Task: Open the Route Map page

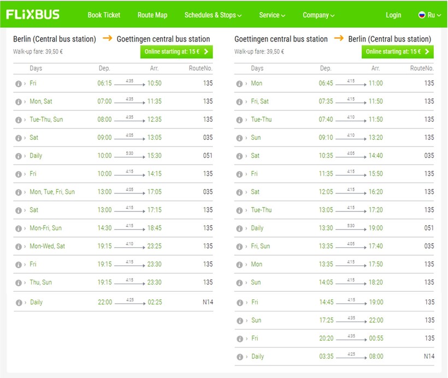Action: 152,15
